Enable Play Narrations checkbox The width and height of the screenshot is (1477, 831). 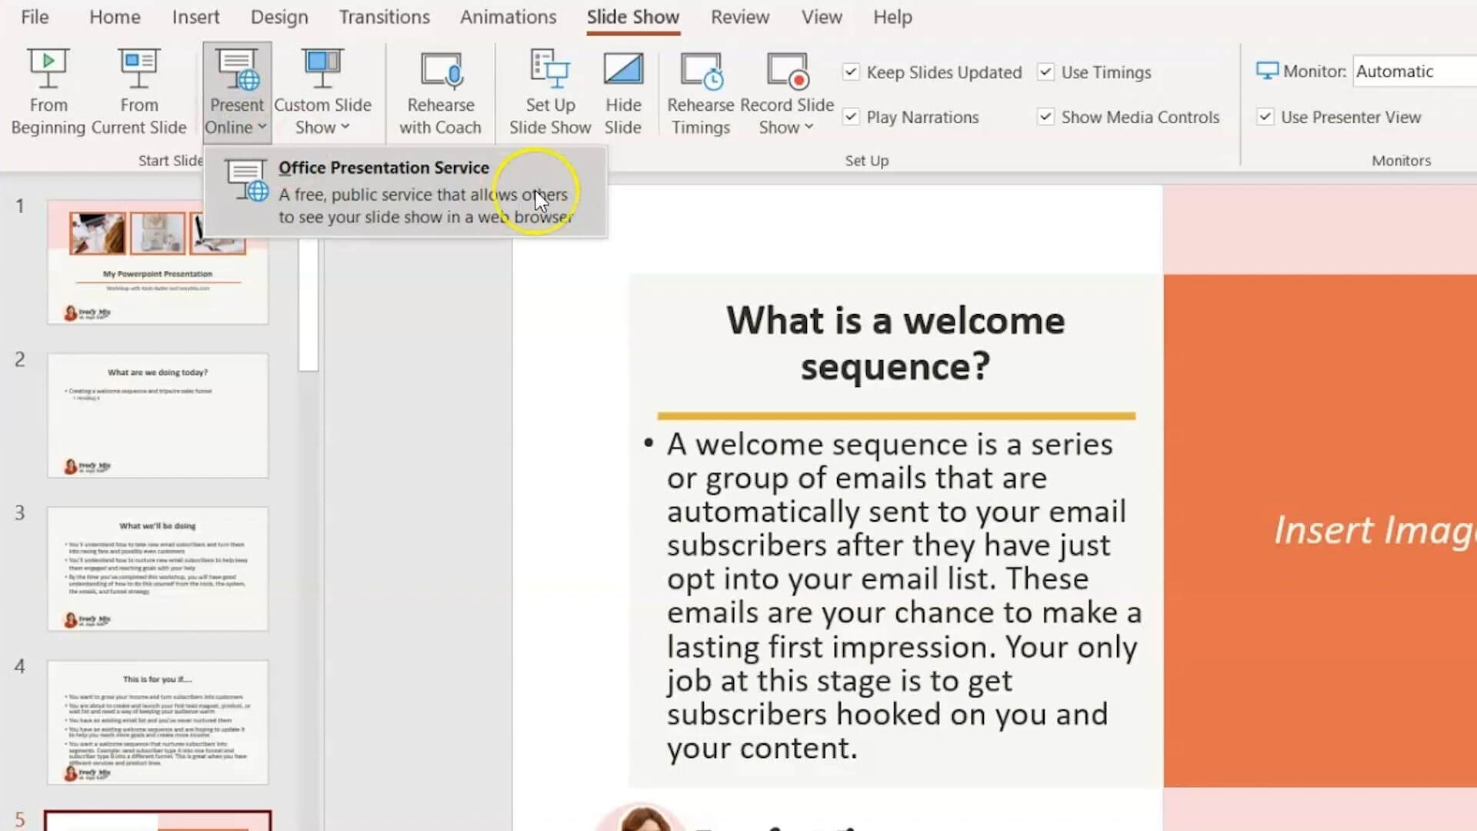click(851, 115)
